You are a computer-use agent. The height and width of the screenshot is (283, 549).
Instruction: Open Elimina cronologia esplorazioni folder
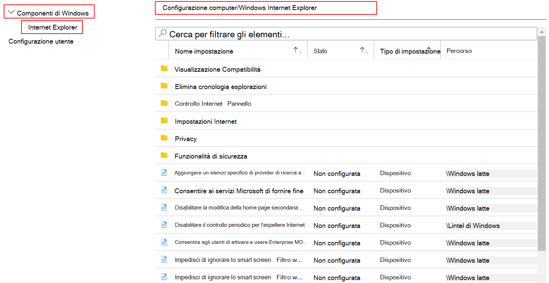tap(221, 87)
